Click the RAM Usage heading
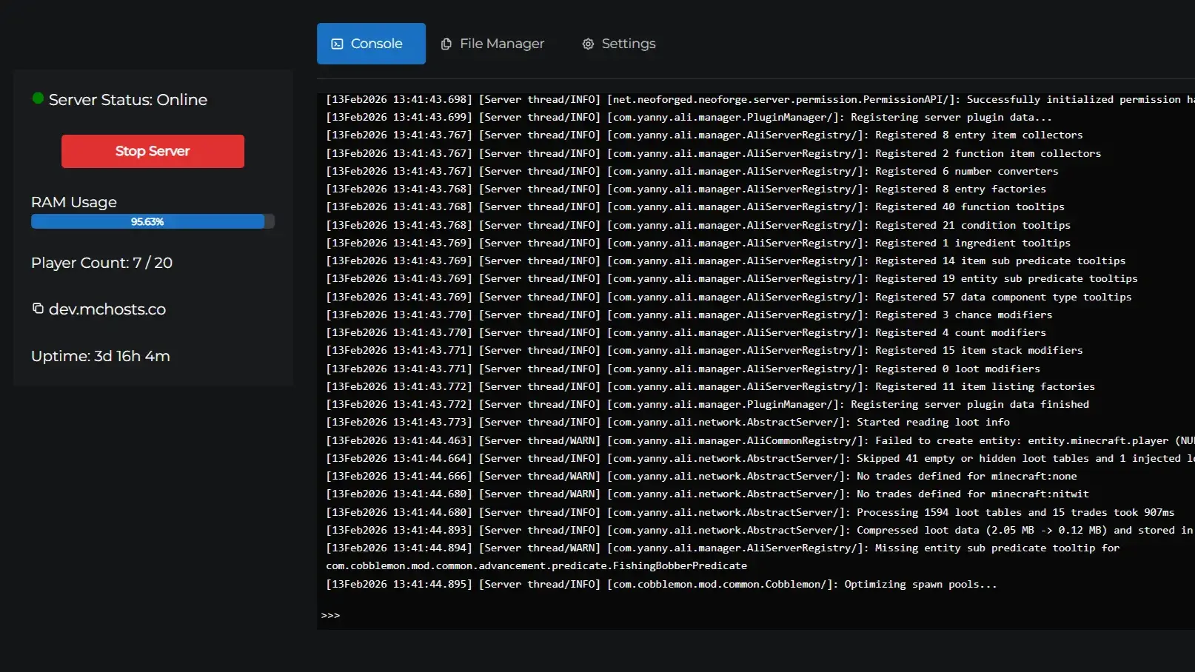1195x672 pixels. (x=74, y=202)
